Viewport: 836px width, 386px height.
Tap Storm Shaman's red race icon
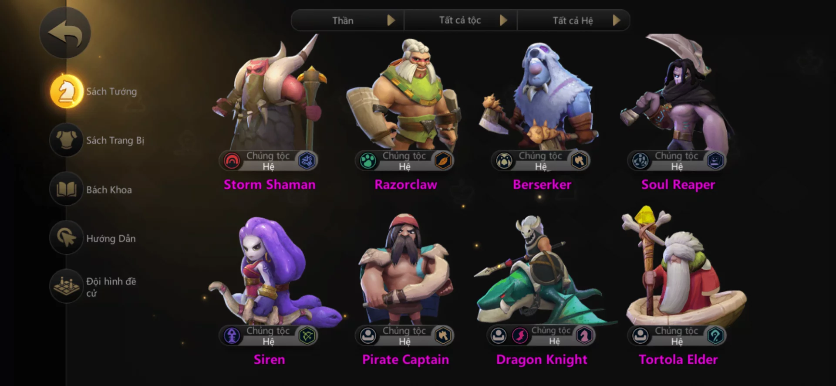coord(232,161)
